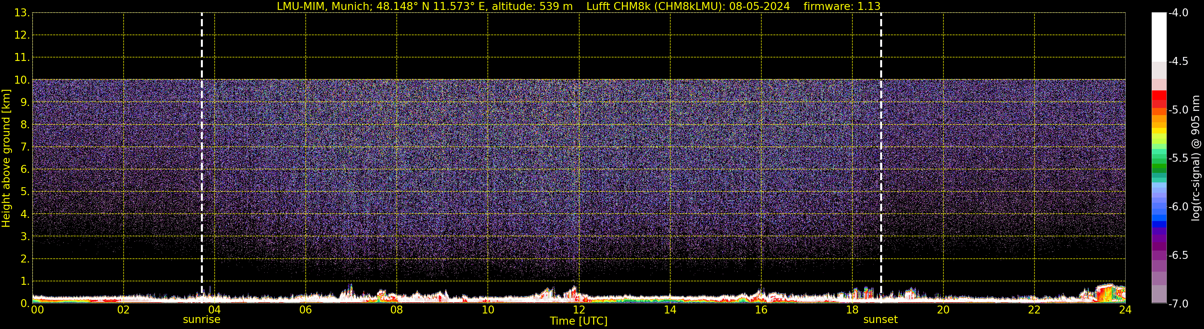1204x329 pixels.
Task: Click the '7.' height tick label
Action: (25, 147)
